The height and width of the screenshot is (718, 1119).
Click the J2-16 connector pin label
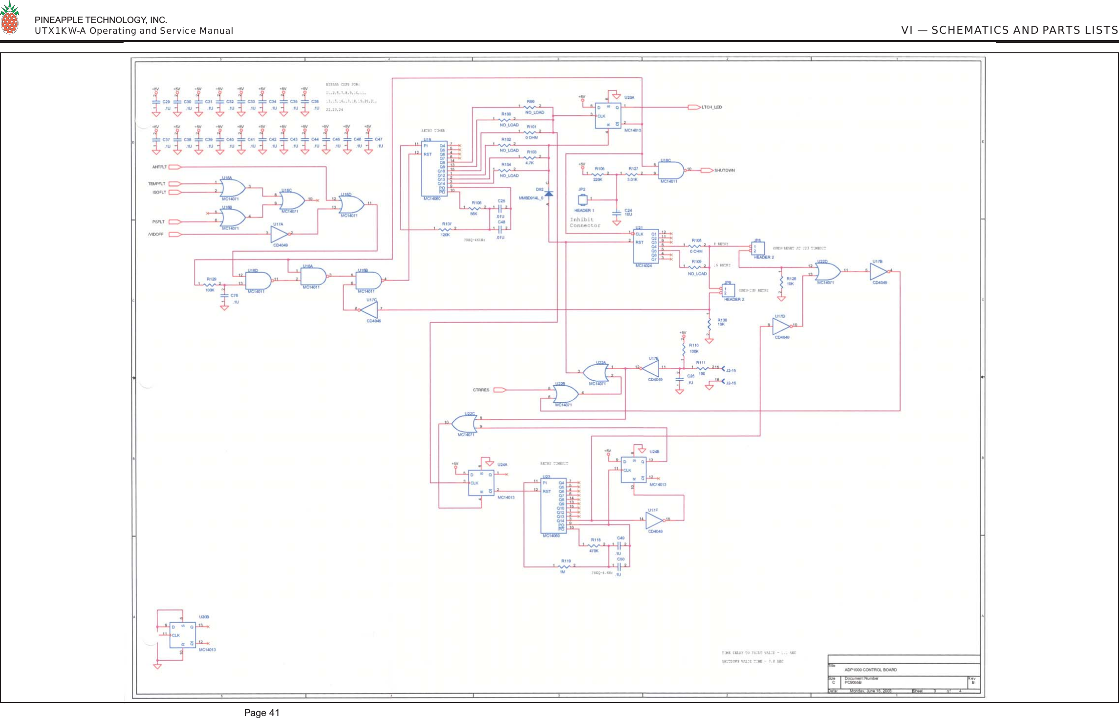[x=731, y=383]
